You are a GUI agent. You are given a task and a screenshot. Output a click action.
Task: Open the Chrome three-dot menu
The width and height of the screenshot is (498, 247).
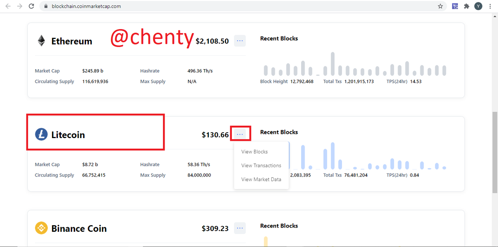click(490, 6)
